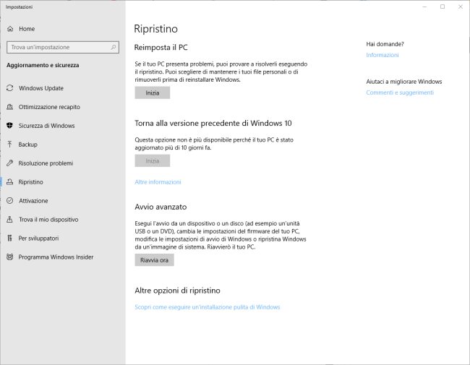Image resolution: width=470 pixels, height=365 pixels.
Task: Click the Altre opzioni di ripristino heading
Action: (x=177, y=291)
